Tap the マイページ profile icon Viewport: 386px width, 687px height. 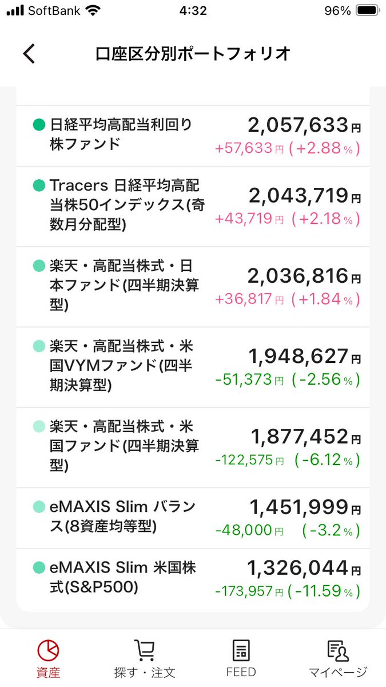pos(337,651)
